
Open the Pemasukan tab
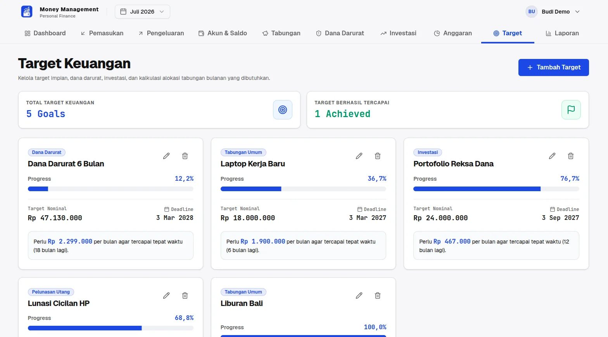(102, 33)
